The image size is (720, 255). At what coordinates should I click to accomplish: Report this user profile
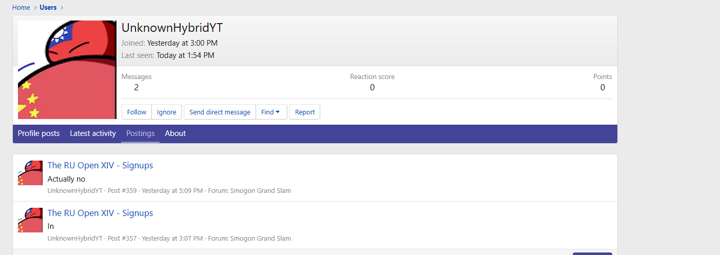[305, 112]
